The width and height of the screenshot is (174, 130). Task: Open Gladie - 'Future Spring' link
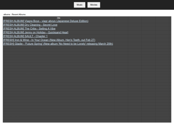pyautogui.click(x=58, y=44)
